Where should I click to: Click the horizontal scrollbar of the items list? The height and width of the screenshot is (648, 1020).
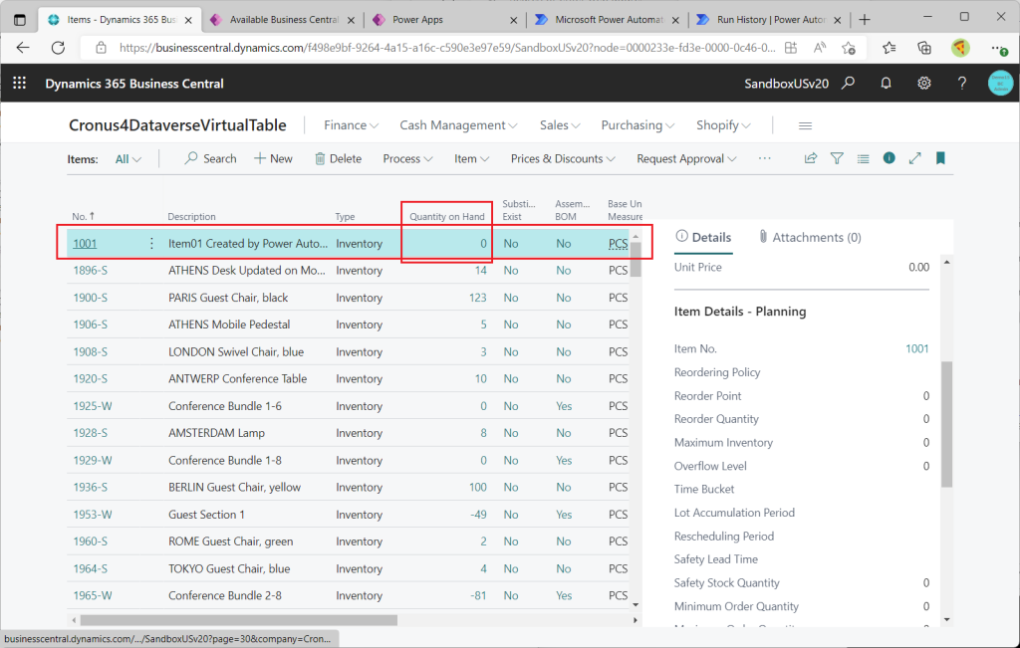[x=239, y=620]
